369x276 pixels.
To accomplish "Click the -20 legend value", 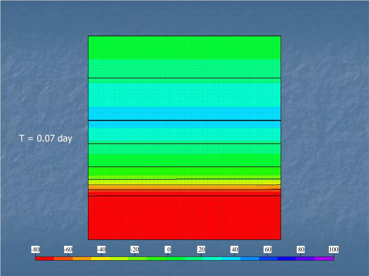I will tap(135, 249).
